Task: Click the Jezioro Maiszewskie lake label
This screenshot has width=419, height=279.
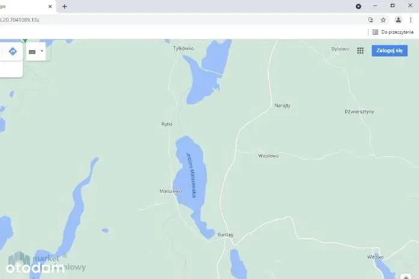Action: point(191,174)
